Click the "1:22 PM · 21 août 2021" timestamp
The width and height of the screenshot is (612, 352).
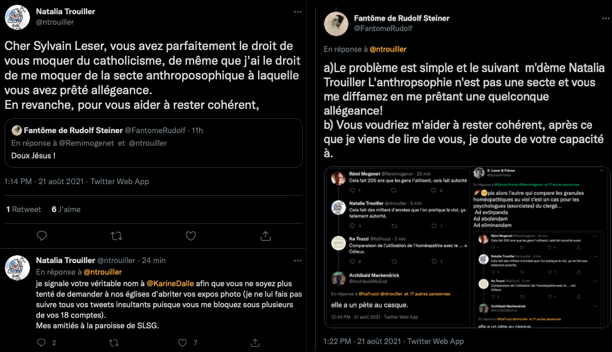pos(363,341)
